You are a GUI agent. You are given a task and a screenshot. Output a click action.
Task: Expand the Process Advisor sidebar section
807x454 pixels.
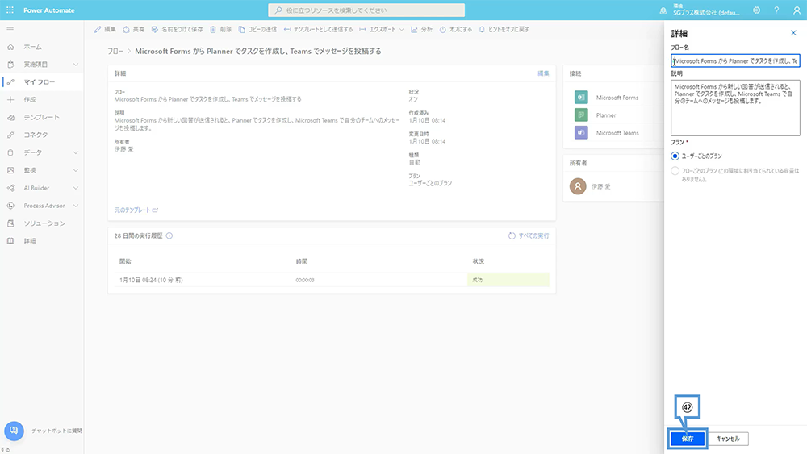pyautogui.click(x=76, y=206)
